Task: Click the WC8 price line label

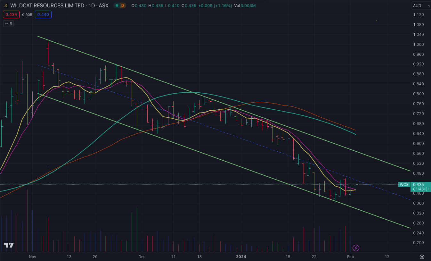Action: tap(404, 184)
